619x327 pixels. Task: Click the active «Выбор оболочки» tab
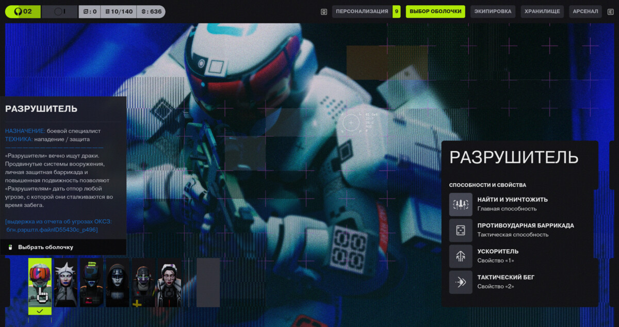pos(435,11)
